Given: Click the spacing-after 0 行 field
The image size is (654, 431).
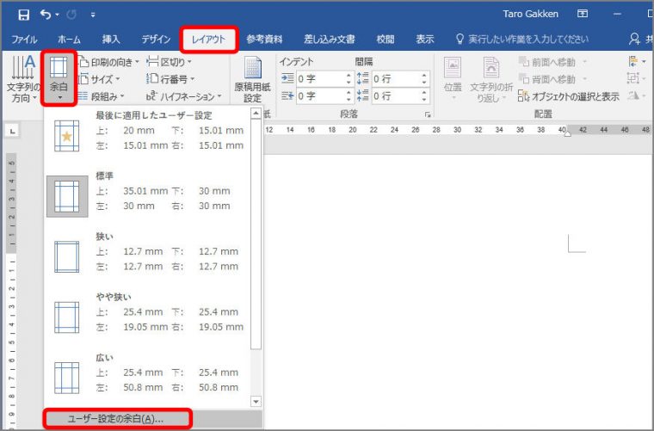Looking at the screenshot, I should coord(395,95).
